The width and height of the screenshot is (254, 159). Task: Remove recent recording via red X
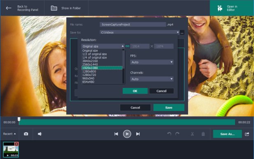tap(16, 144)
